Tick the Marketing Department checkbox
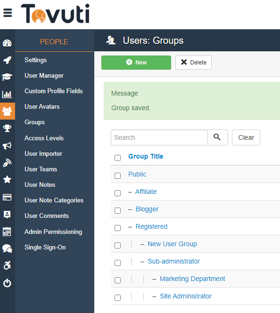280x313 pixels. (117, 280)
